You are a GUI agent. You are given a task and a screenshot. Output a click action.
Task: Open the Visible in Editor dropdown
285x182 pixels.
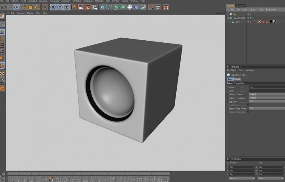[267, 94]
